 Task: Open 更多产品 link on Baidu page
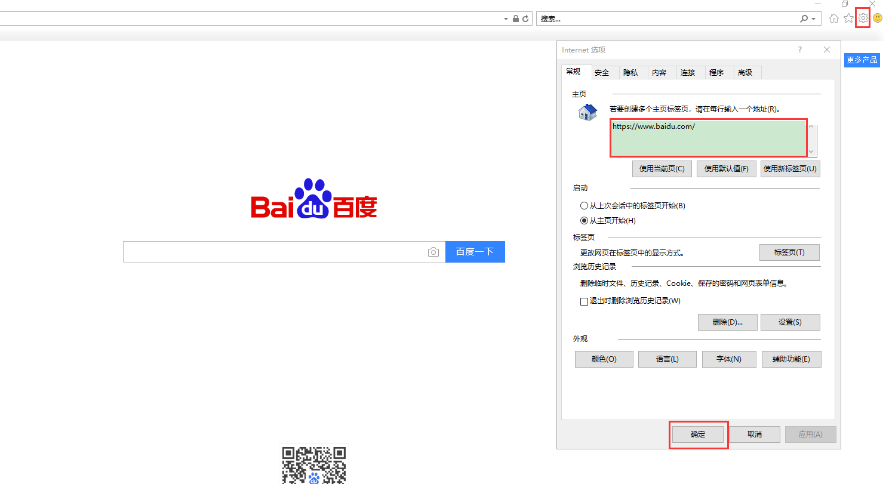click(862, 60)
